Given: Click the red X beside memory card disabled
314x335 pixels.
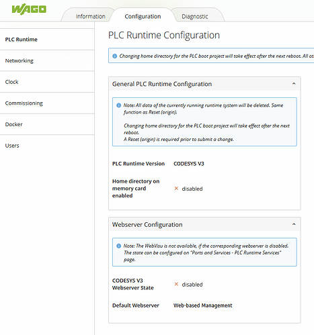Looking at the screenshot, I should 176,189.
